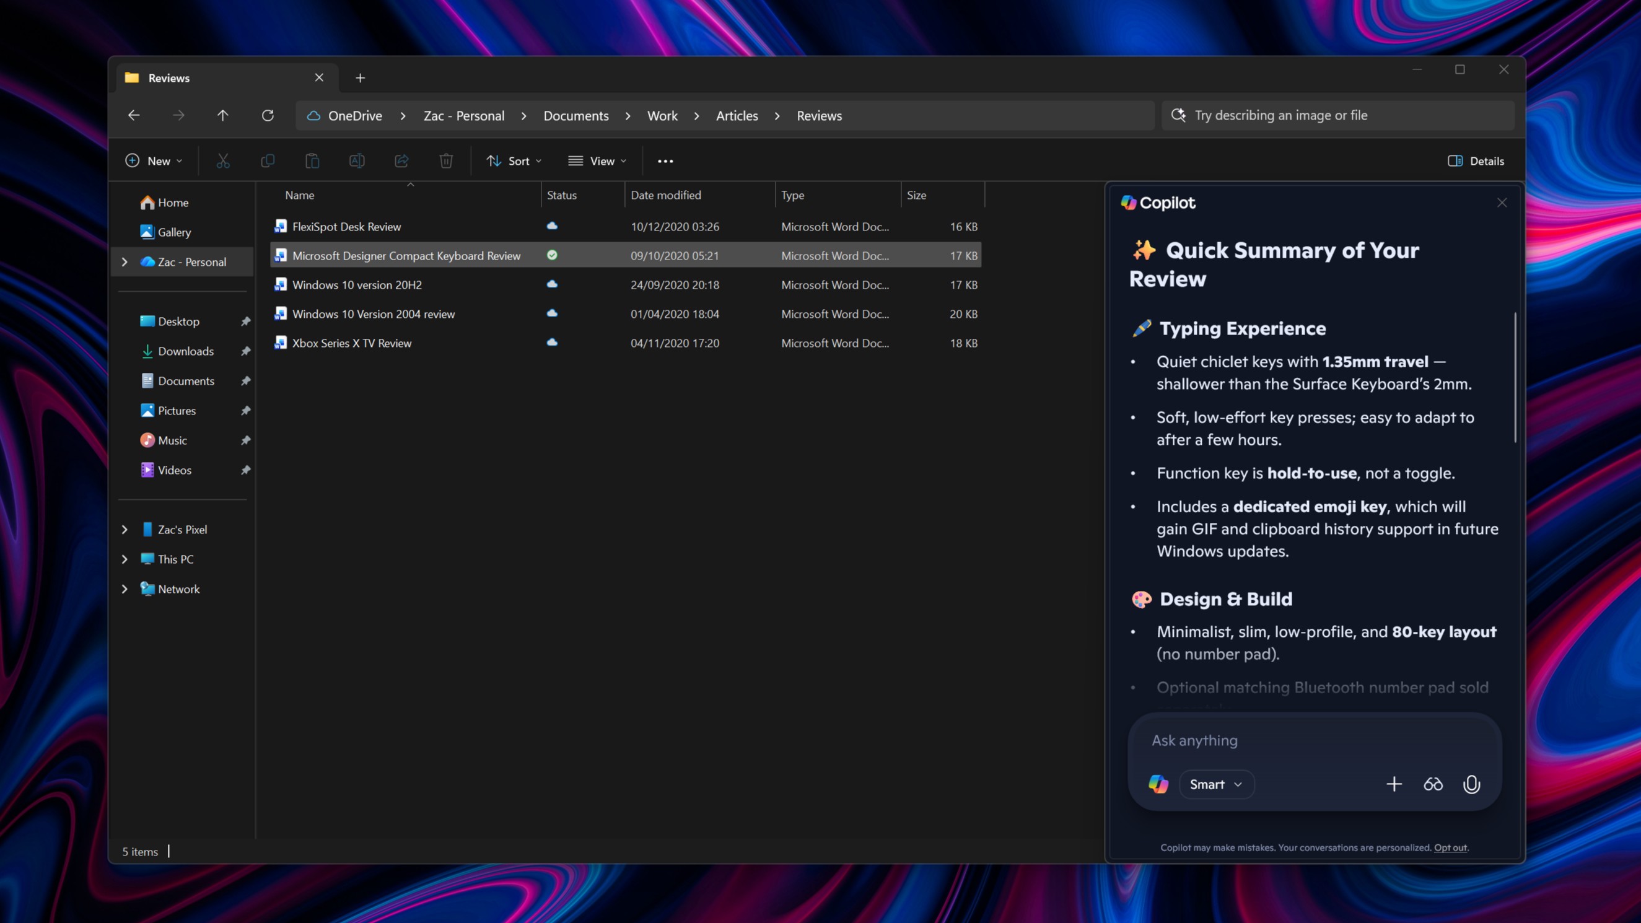Activate the microphone in Copilot input
Image resolution: width=1641 pixels, height=923 pixels.
coord(1471,784)
